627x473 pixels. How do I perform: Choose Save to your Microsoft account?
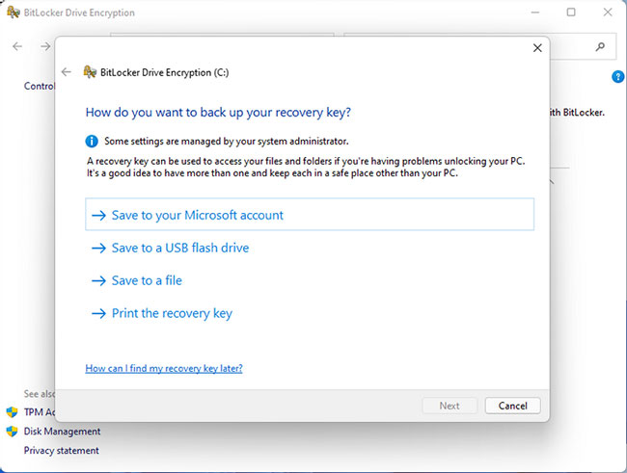310,215
